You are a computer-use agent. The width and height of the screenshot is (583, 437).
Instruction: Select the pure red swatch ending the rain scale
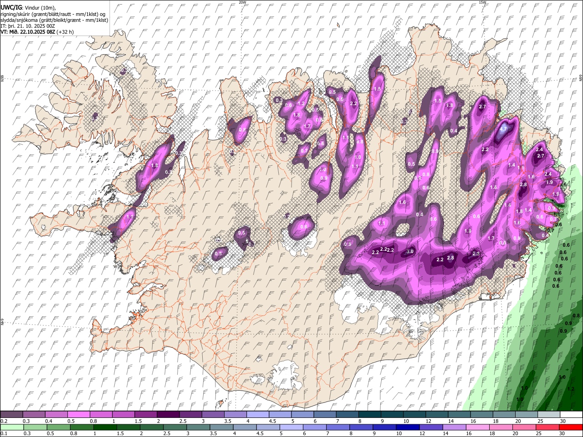[570, 427]
